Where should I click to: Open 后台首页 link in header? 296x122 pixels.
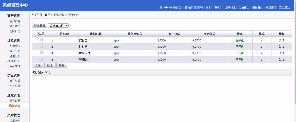pyautogui.click(x=244, y=7)
